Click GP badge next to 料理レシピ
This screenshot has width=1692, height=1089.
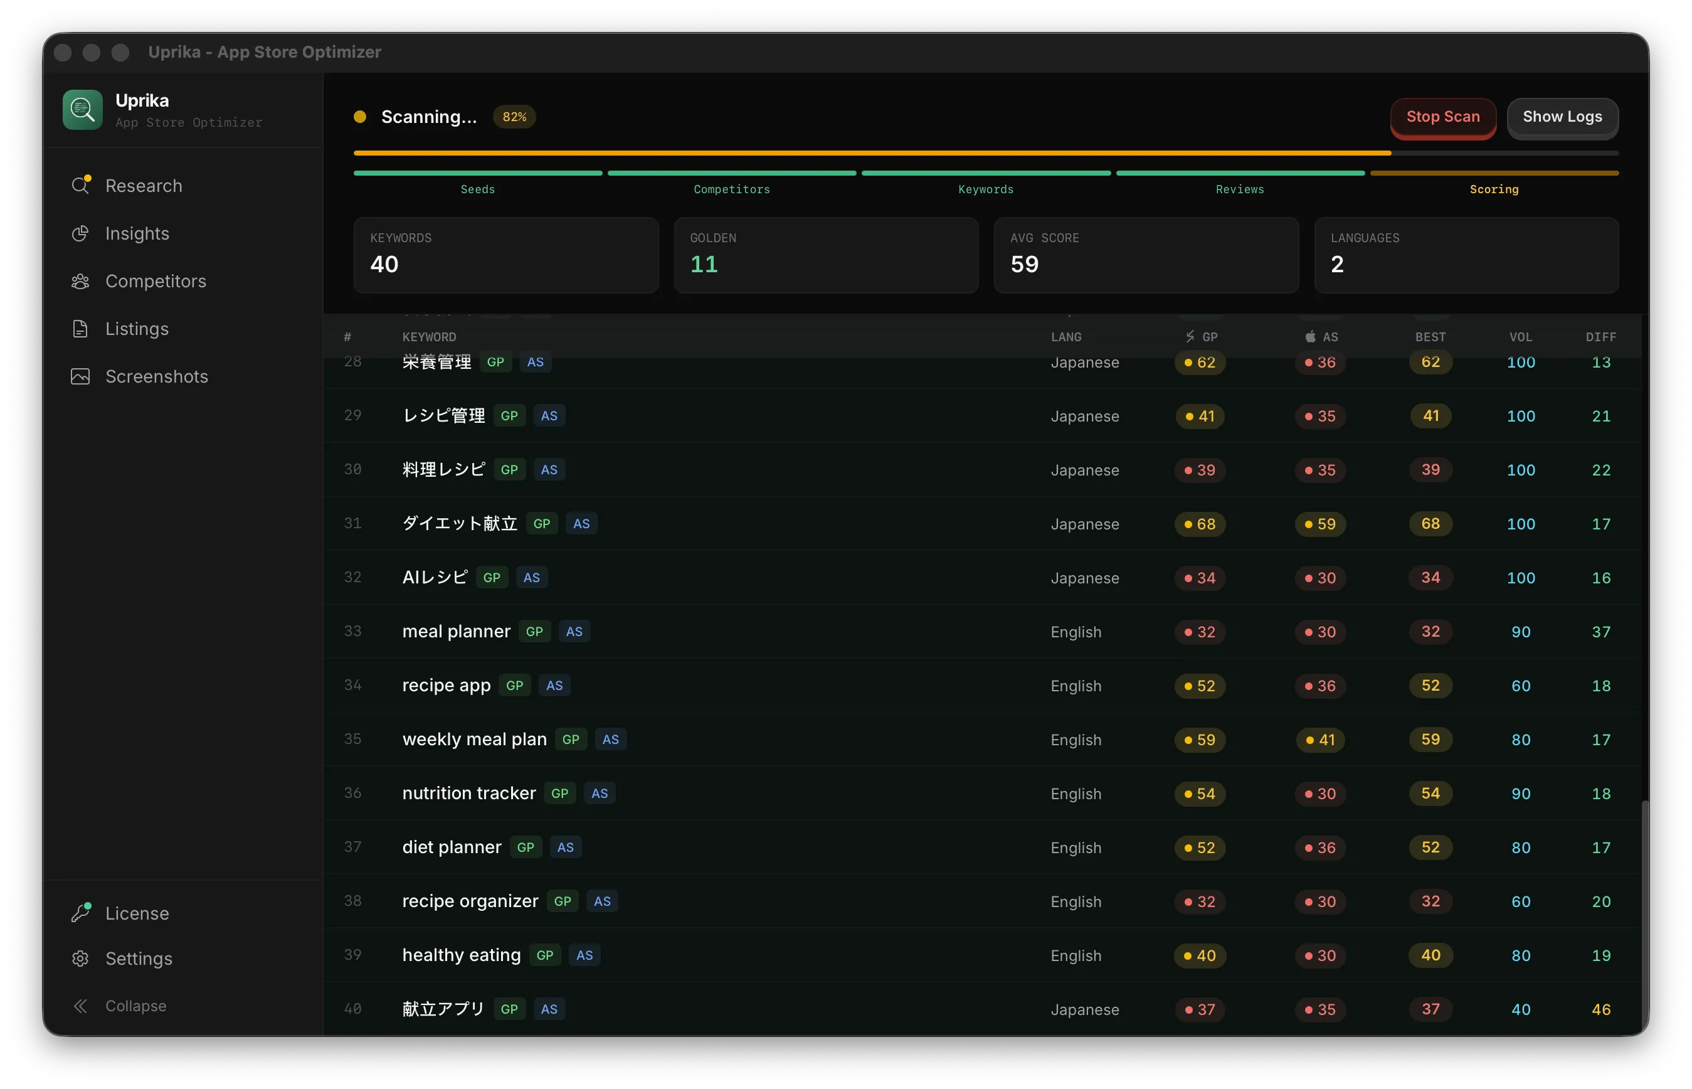[510, 470]
